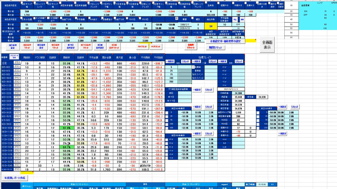Click the 前日条件リセット button

click(x=55, y=46)
